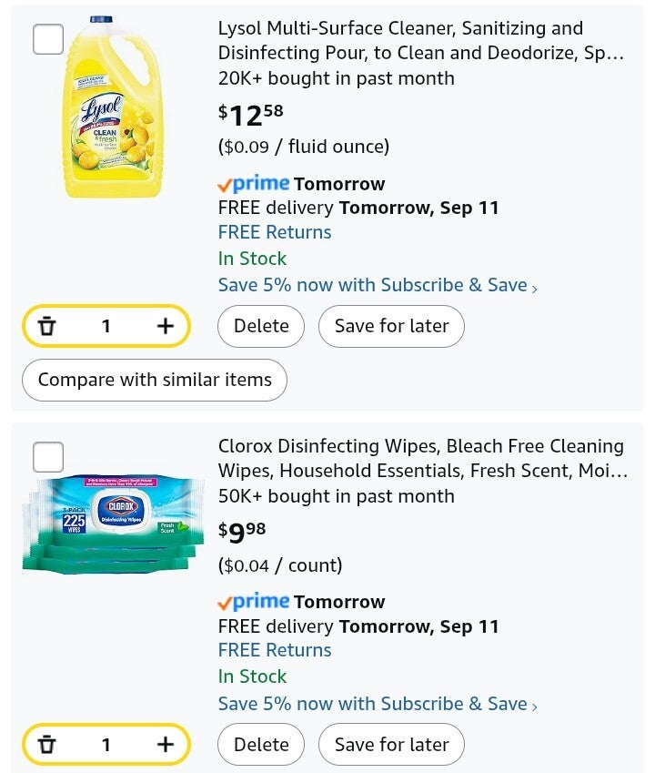View FREE Returns details for Lysol cleaner
Screen dimensions: 655x773
[275, 232]
